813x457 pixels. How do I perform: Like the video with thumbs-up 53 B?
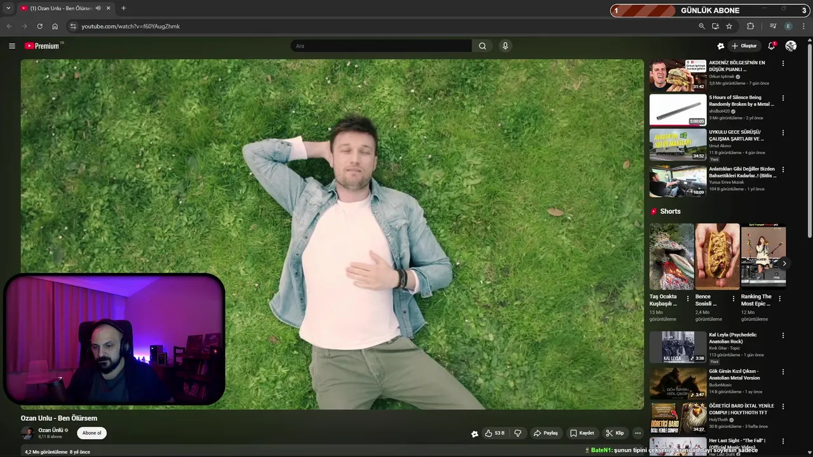click(x=495, y=433)
